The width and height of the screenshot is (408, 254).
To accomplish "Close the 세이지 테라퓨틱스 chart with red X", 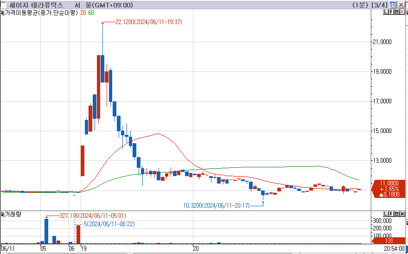I will click(401, 5).
